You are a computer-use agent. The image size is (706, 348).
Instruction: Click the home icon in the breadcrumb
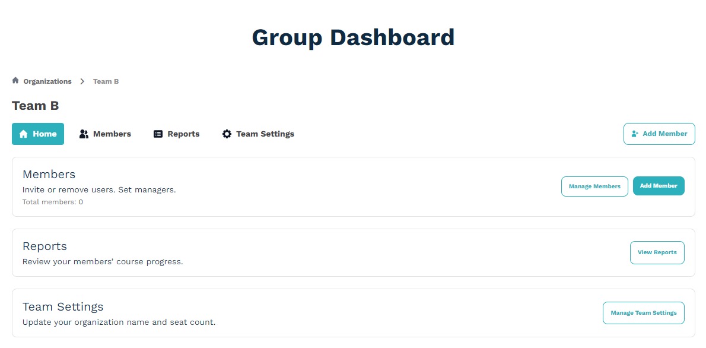[15, 80]
